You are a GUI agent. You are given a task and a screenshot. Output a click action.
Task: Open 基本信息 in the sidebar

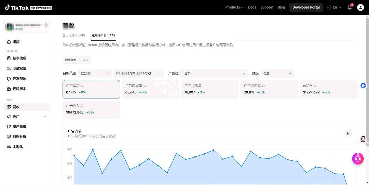tap(19, 58)
